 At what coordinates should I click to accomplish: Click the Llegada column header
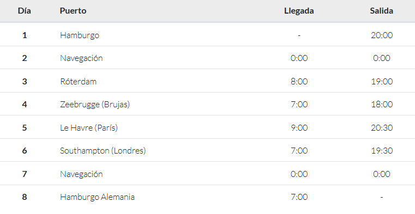[299, 11]
